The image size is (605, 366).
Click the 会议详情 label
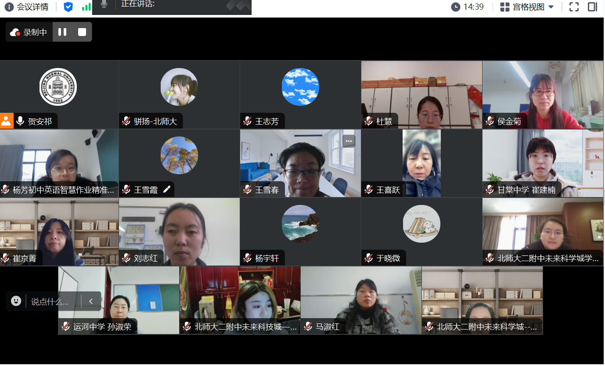tap(32, 7)
